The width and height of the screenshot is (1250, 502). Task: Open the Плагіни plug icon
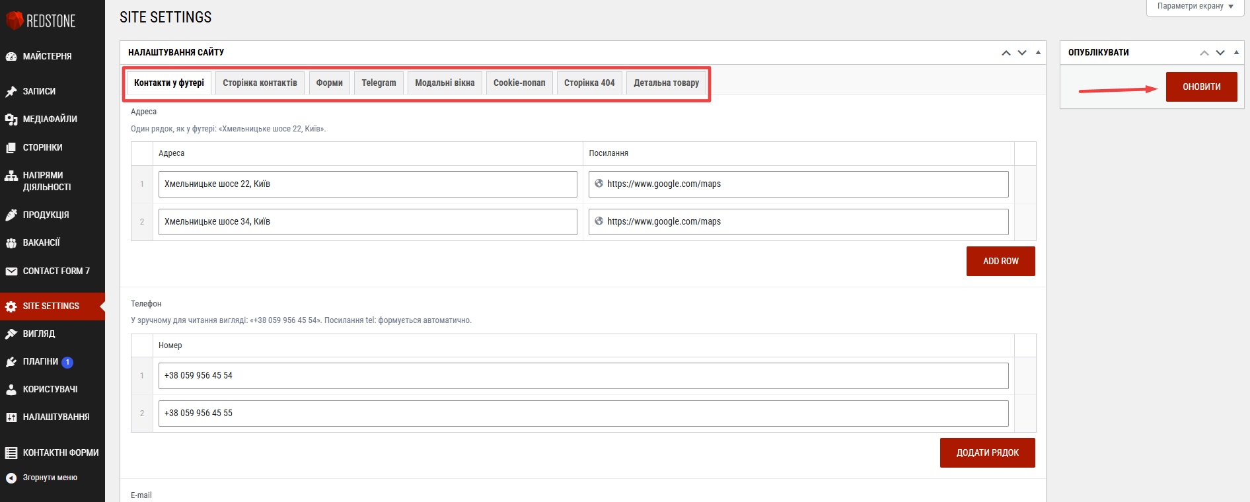point(11,362)
